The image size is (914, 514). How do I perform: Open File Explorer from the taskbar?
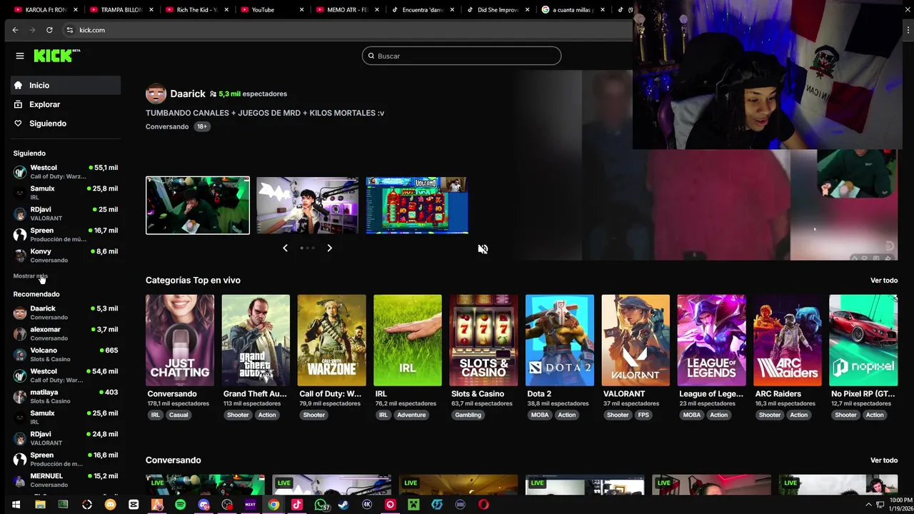[40, 505]
